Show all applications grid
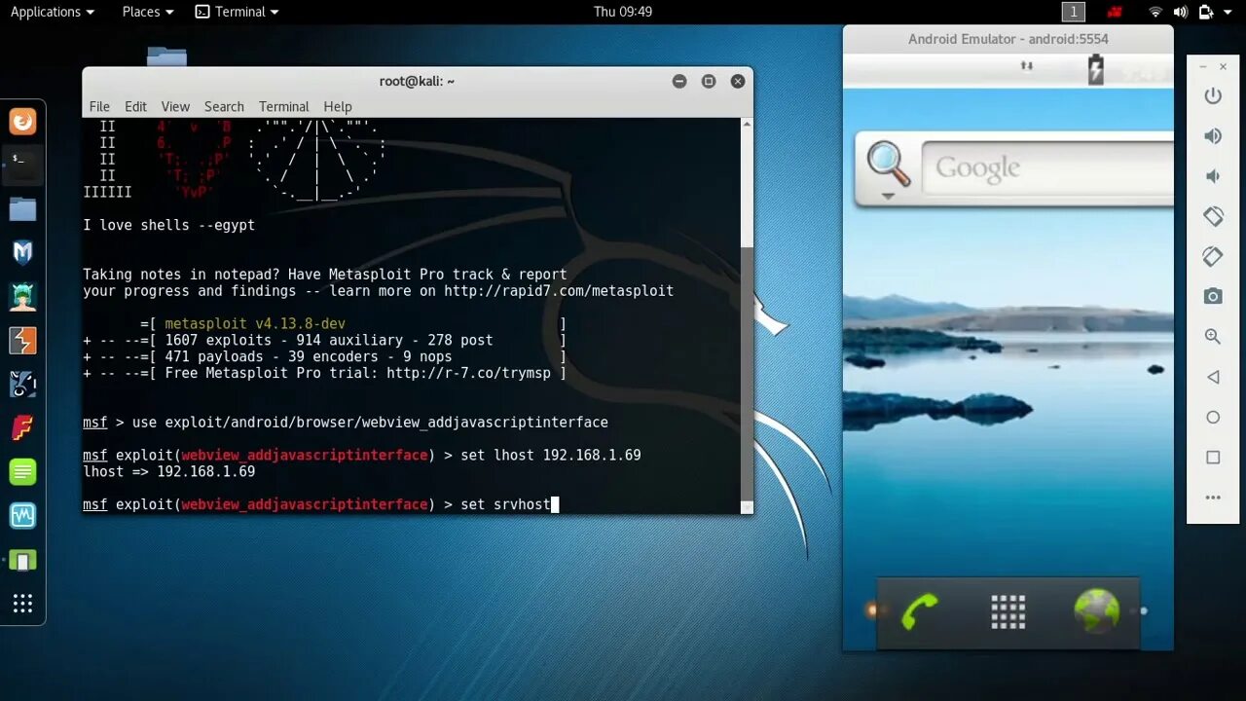The width and height of the screenshot is (1246, 701). coord(22,604)
